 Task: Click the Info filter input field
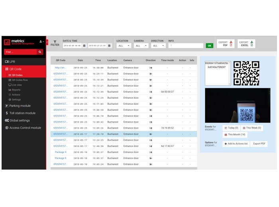tap(186, 46)
